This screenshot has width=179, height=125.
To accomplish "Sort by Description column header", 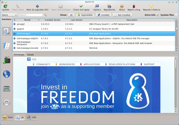I will 132,20.
